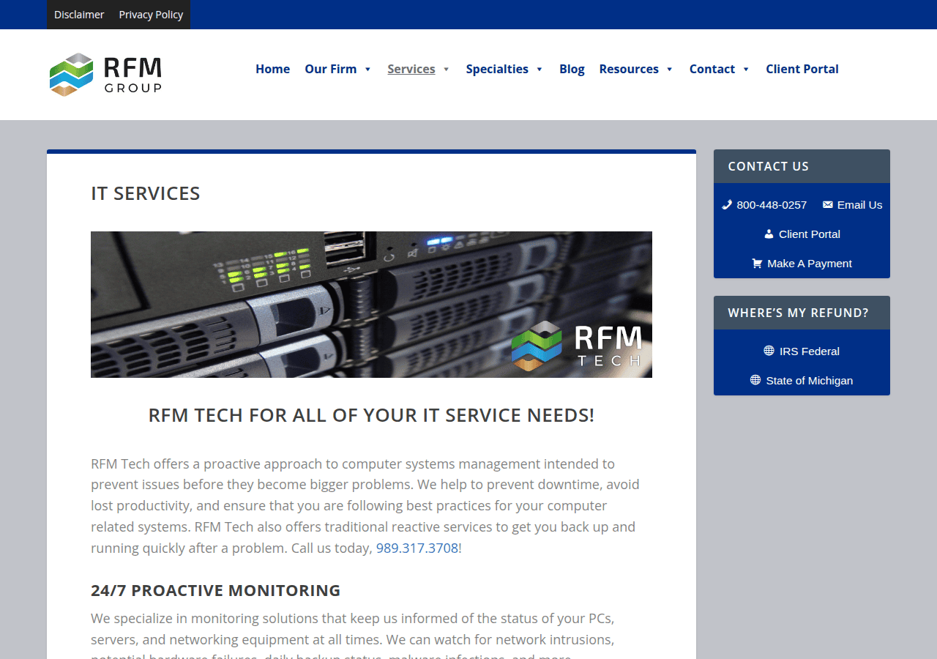The image size is (937, 659).
Task: Click the cart icon beside Make A Payment
Action: coord(757,264)
